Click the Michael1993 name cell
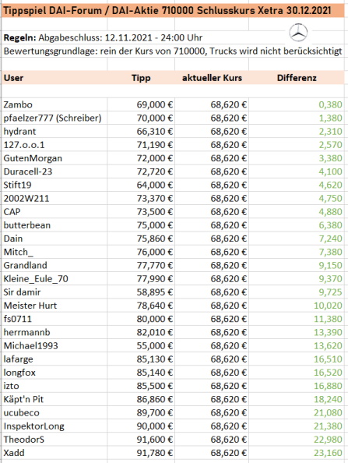This screenshot has height=463, width=348. pos(54,346)
